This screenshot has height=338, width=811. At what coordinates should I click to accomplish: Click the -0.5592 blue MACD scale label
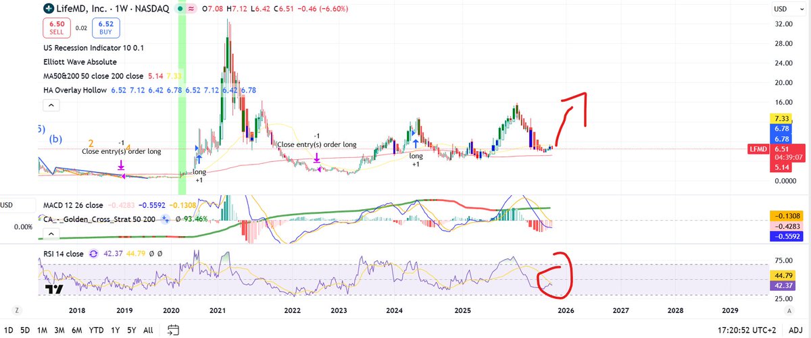point(785,236)
